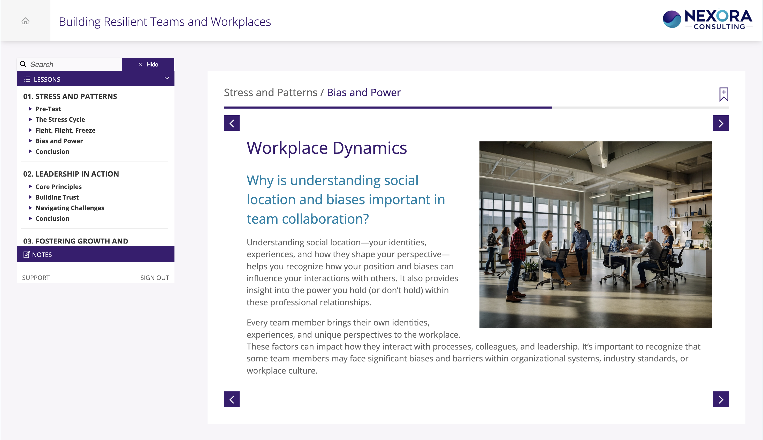Screen dimensions: 763x440
Task: Click Sign Out link
Action: click(x=154, y=277)
